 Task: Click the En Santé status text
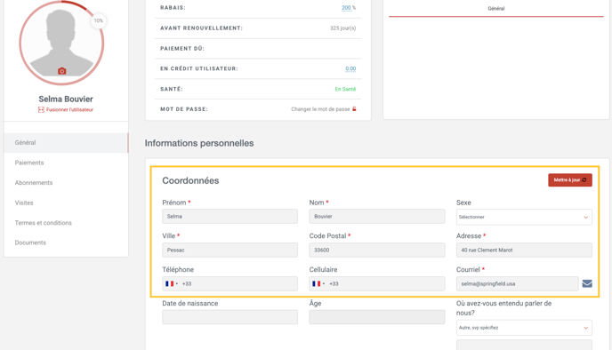coord(345,89)
